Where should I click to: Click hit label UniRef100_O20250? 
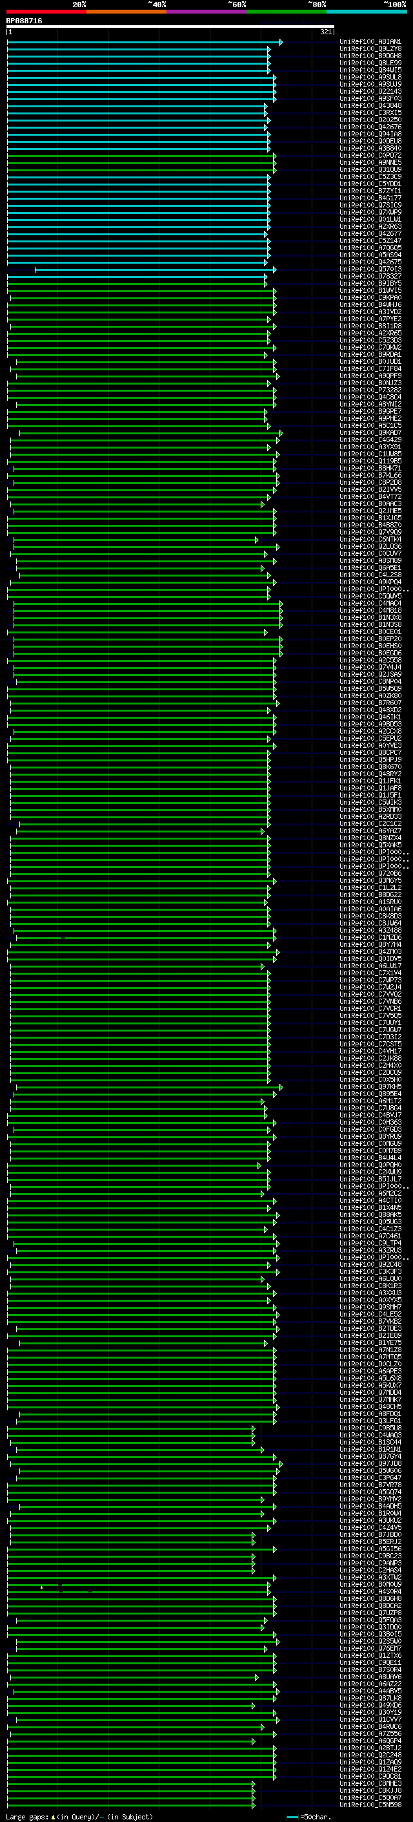[370, 120]
